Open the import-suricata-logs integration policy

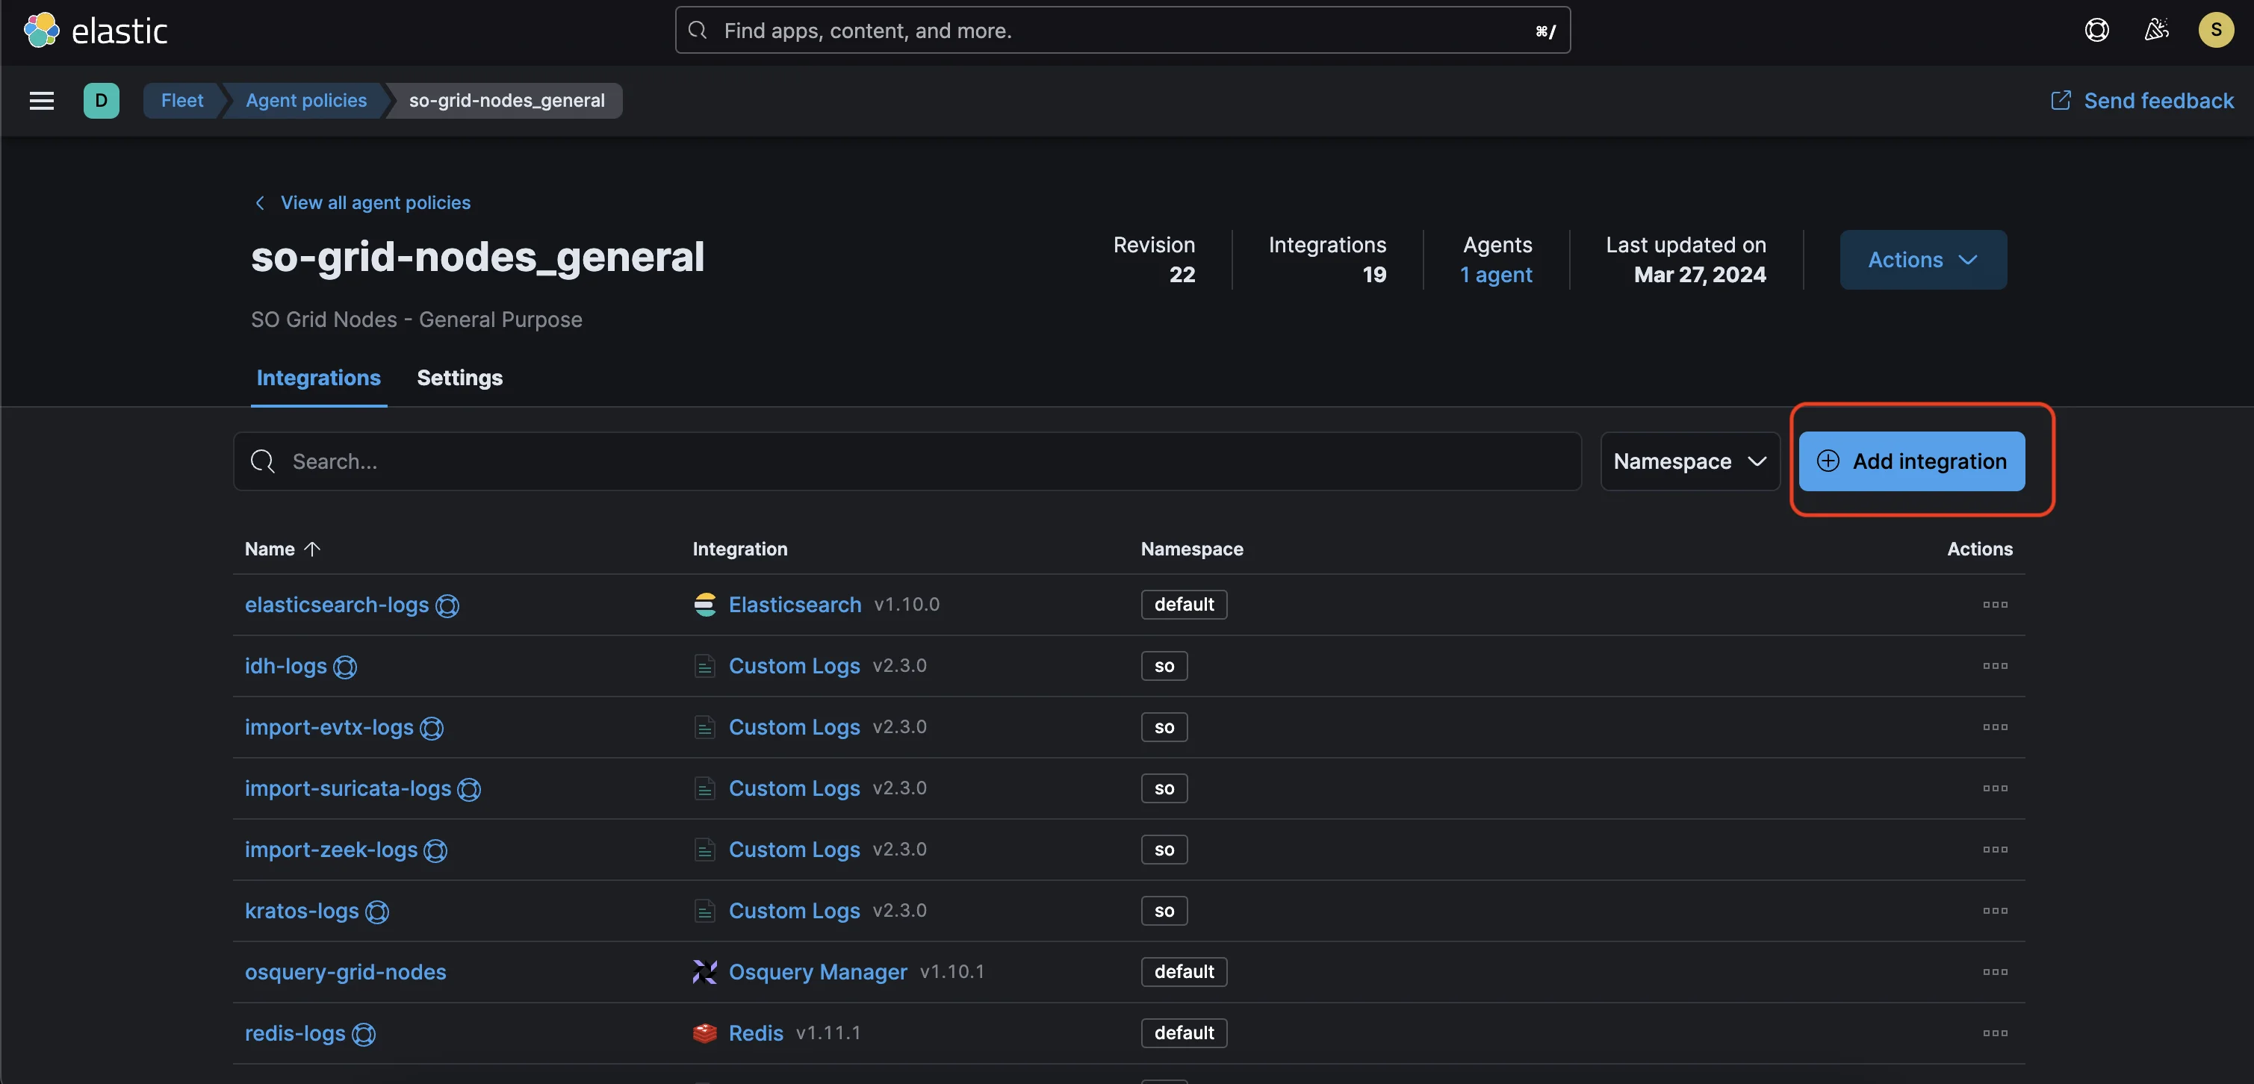coord(348,788)
